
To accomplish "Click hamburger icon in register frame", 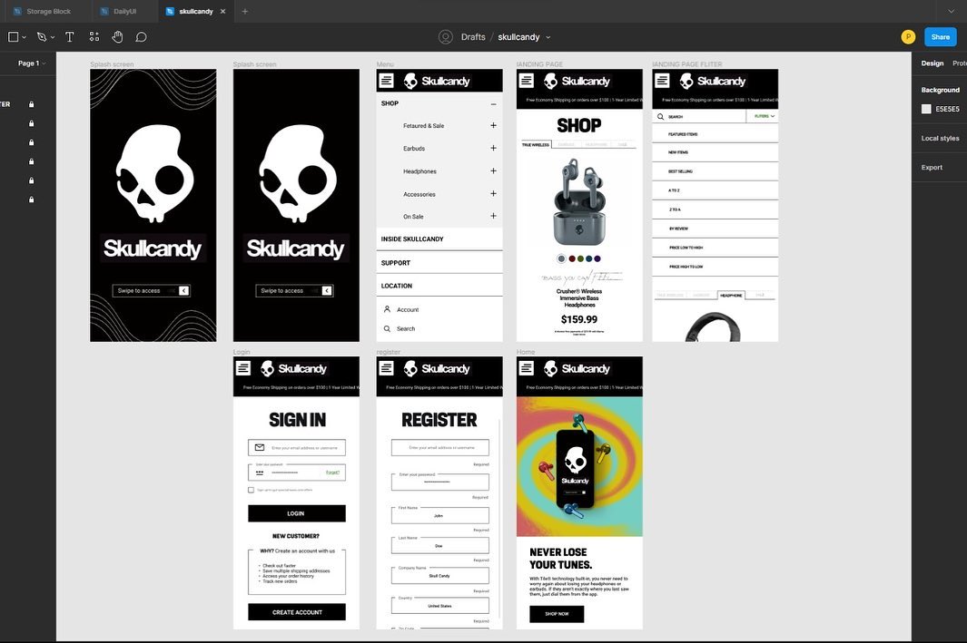I will tap(387, 368).
